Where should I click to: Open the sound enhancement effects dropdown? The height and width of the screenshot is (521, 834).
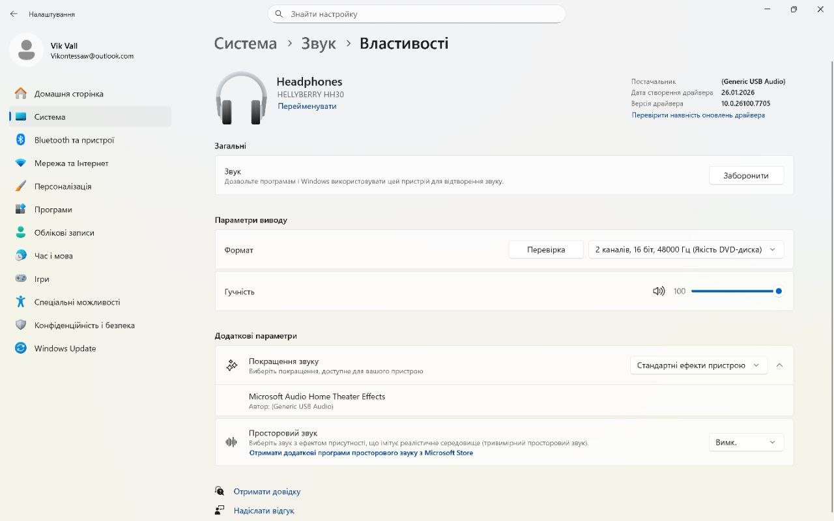[x=698, y=365]
